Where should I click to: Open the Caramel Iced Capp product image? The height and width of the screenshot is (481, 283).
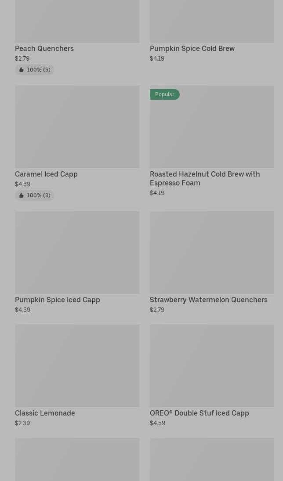tap(77, 127)
